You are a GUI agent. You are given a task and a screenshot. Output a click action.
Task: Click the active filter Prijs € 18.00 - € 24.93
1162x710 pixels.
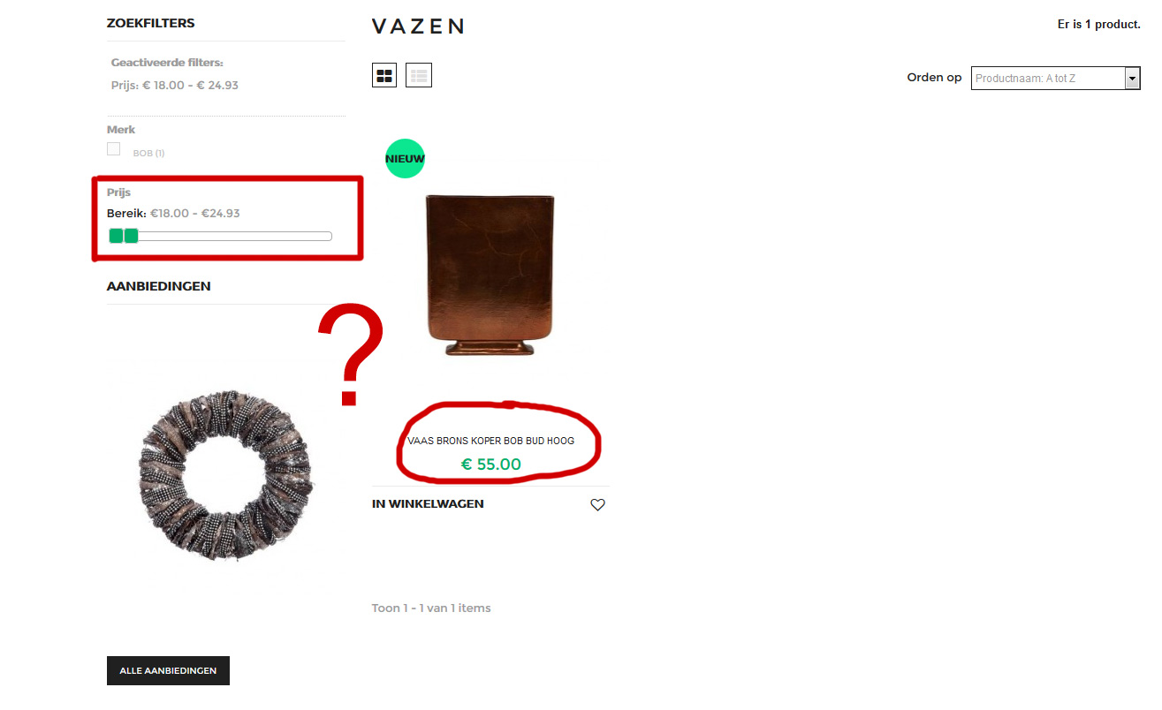click(x=175, y=86)
